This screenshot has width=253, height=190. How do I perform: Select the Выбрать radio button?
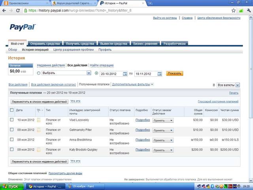pyautogui.click(x=39, y=73)
